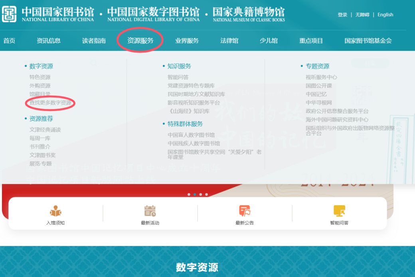
Task: Open the 少儿馆 navigation item
Action: tap(269, 41)
